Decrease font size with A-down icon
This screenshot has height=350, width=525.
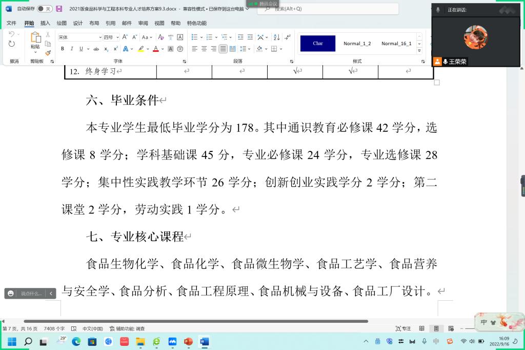135,37
